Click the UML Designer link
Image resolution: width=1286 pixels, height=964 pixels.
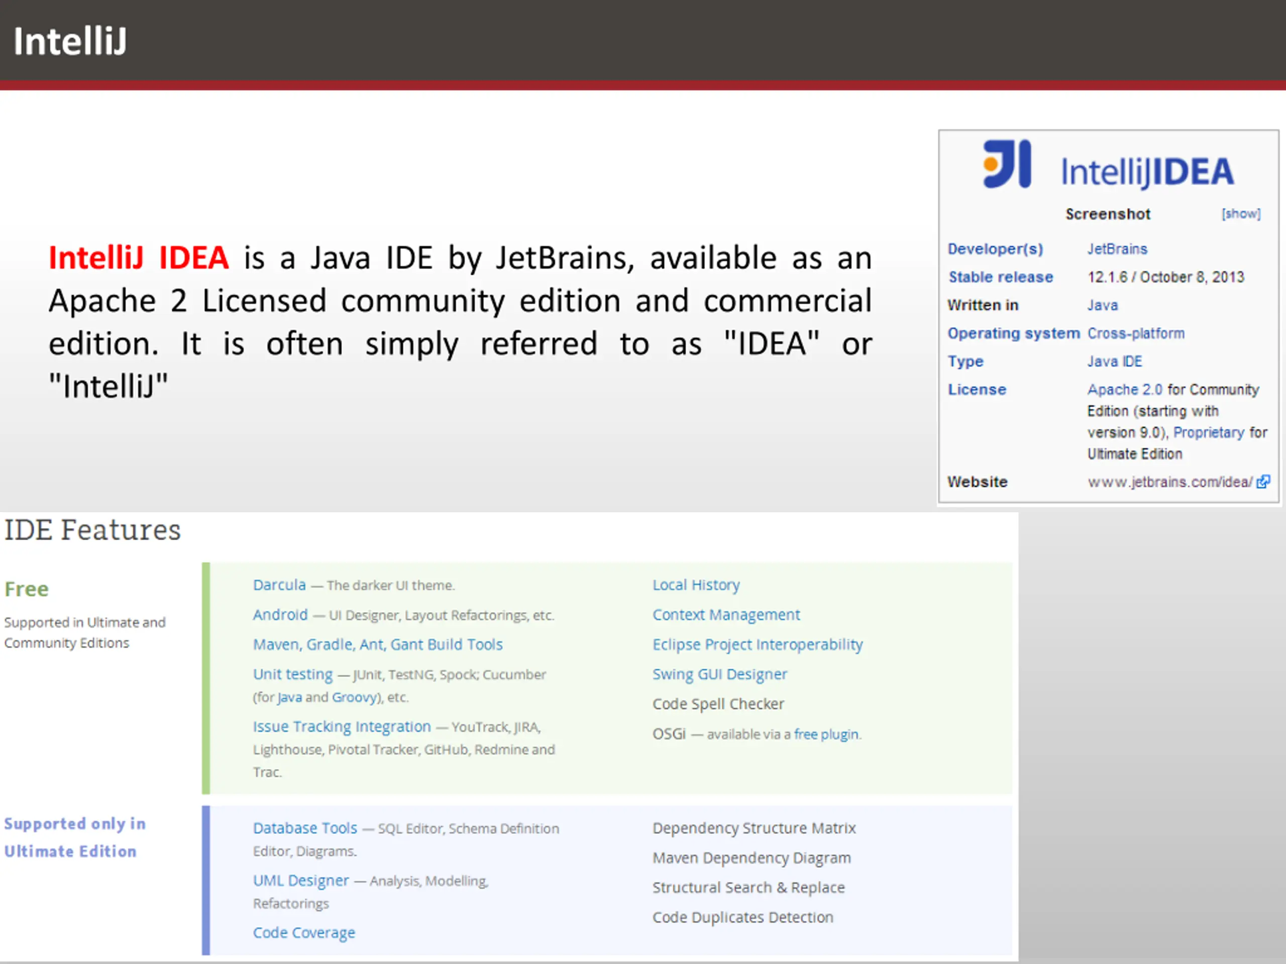[x=300, y=880]
